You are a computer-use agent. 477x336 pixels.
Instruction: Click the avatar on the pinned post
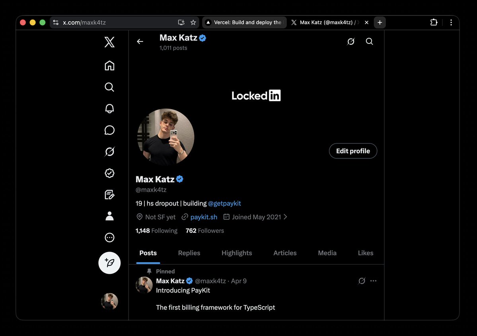[144, 285]
